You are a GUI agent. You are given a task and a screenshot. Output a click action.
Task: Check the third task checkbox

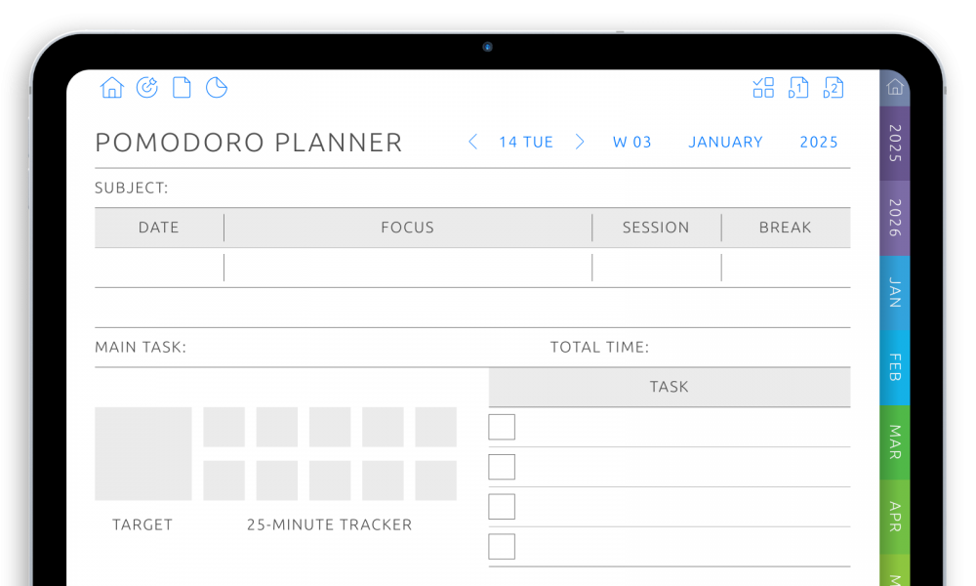(502, 507)
